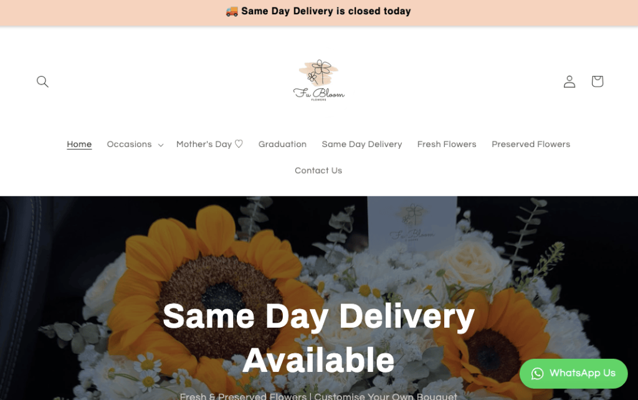The height and width of the screenshot is (400, 638).
Task: Click the WhatsApp Us button
Action: point(574,374)
